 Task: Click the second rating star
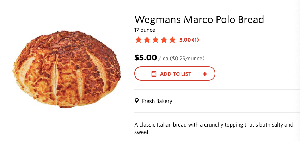(147, 40)
